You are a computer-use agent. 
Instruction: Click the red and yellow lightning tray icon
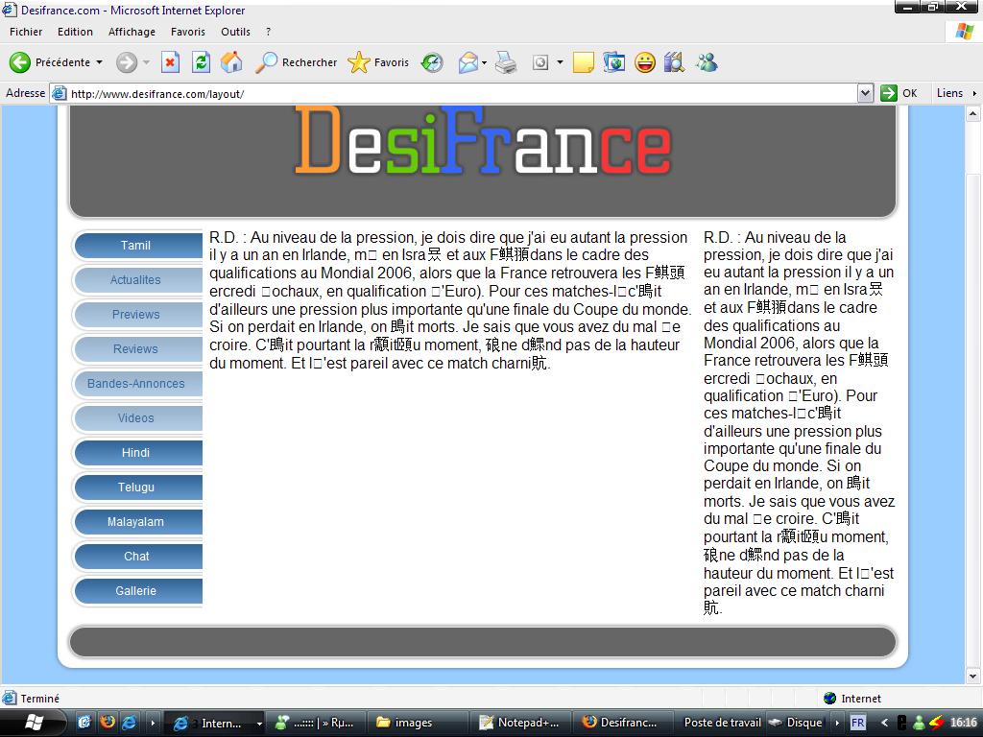(937, 723)
